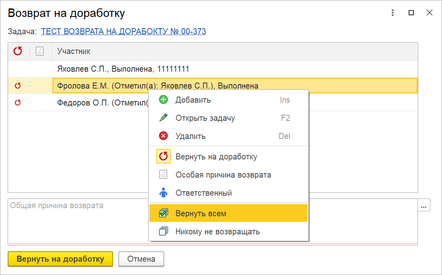Choose Вернуть на доработку in context menu

coord(216,157)
